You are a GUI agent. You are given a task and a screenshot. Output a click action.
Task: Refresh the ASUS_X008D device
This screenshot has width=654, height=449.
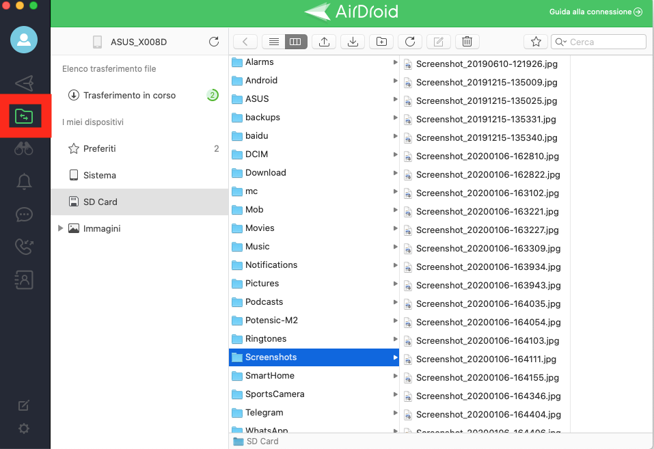(x=214, y=42)
